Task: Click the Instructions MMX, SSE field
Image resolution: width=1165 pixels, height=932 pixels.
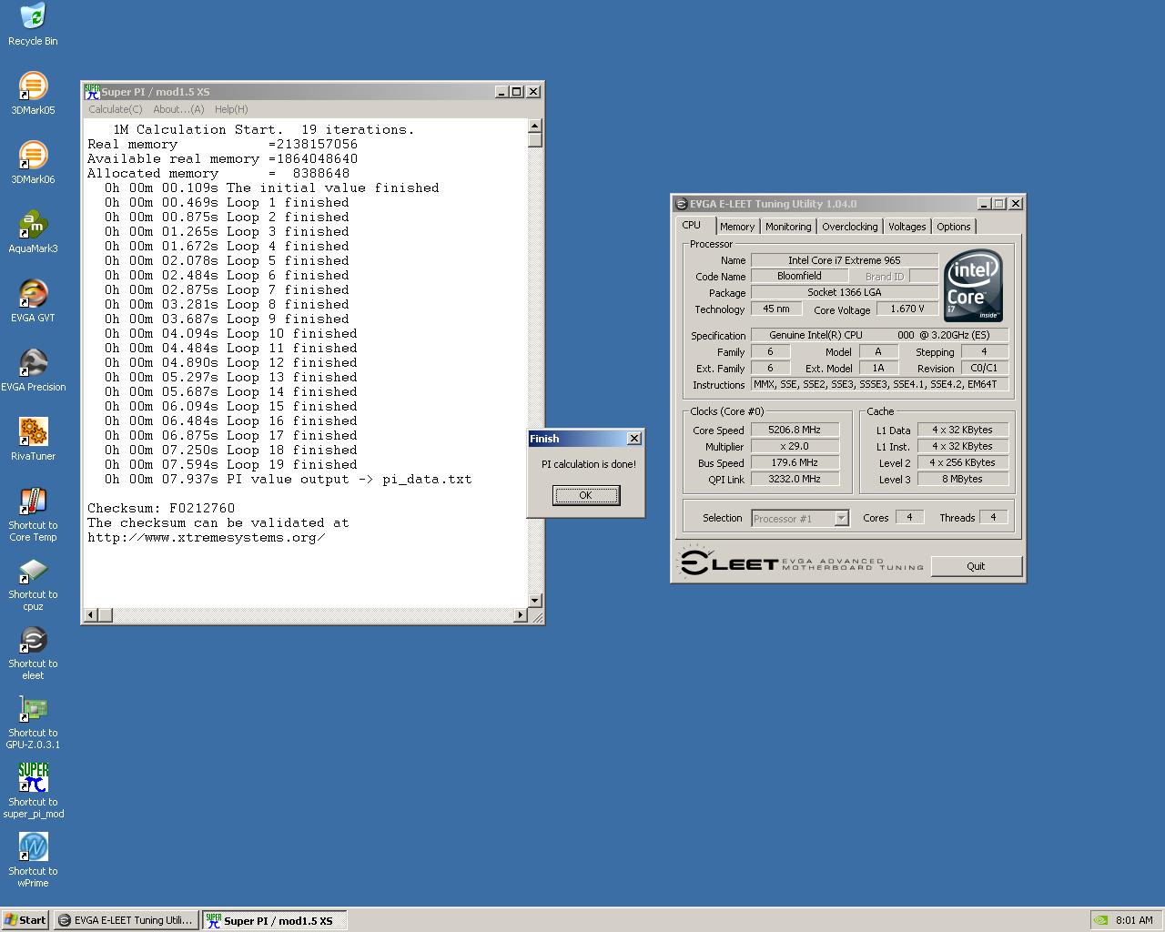Action: tap(880, 385)
